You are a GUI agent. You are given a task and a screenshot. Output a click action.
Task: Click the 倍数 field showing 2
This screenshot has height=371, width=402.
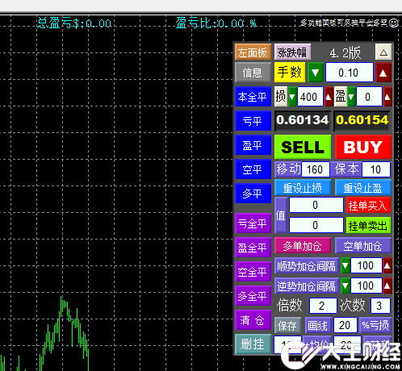point(323,306)
